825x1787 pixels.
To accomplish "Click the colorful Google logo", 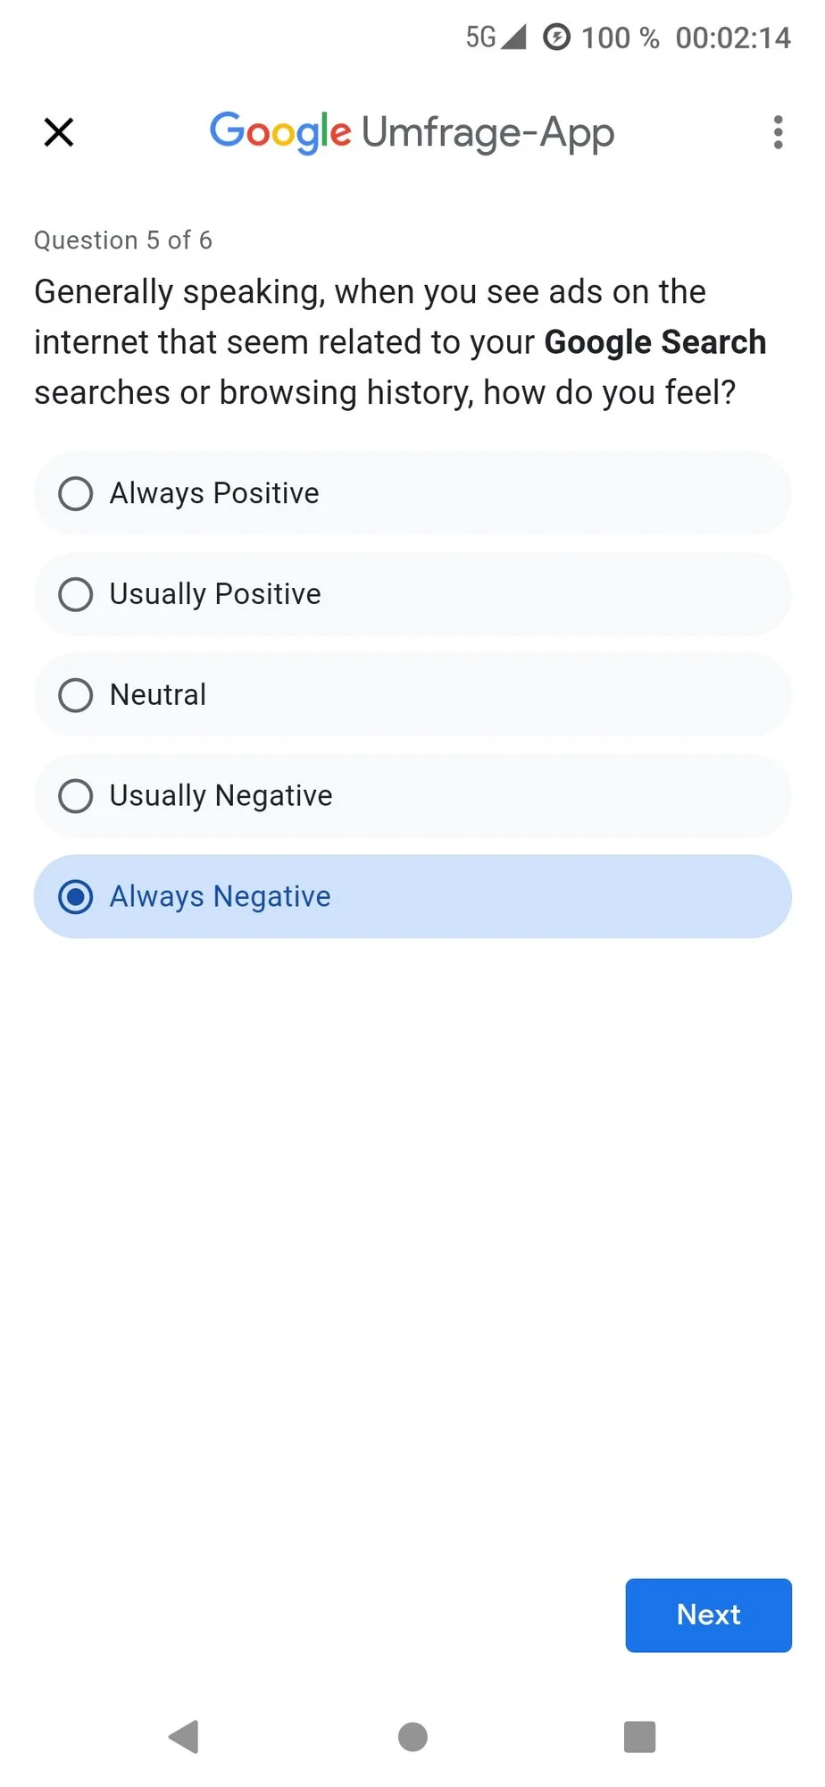I will point(280,132).
